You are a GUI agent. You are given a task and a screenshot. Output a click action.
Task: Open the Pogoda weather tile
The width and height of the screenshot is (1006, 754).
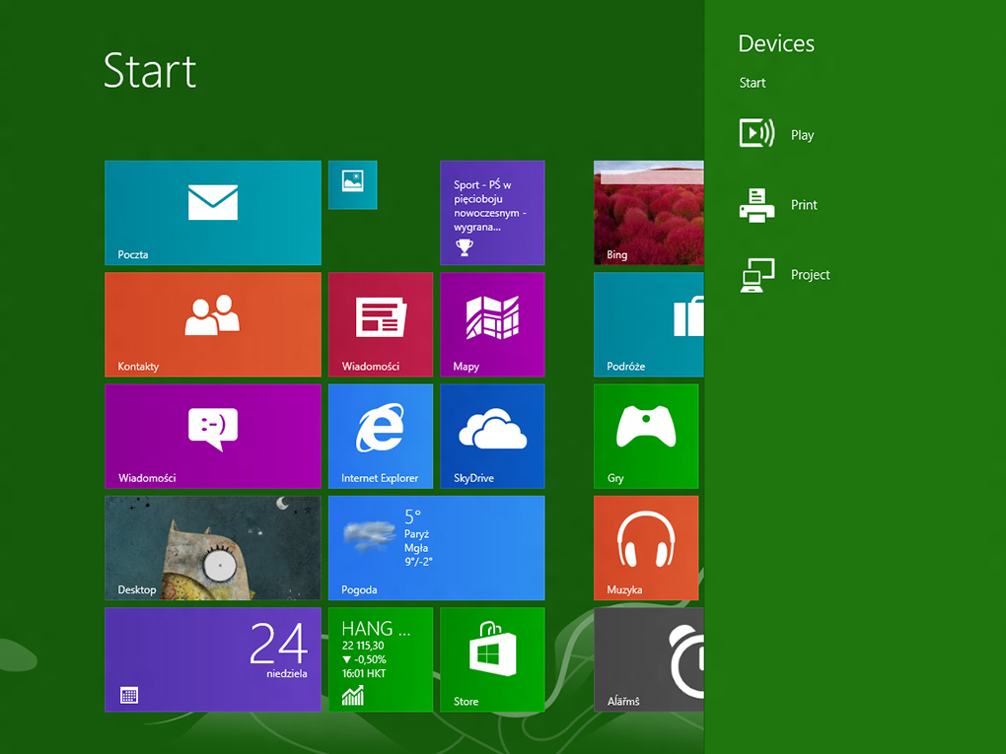tap(436, 547)
